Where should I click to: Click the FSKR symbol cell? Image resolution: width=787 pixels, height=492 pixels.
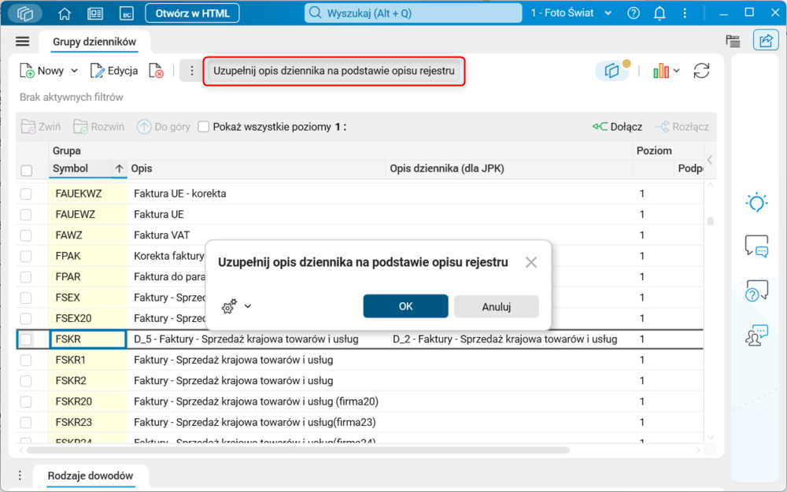point(88,339)
